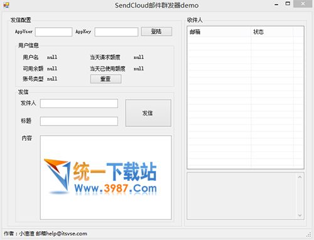Click the log box scroll down arrow
Screen dimensions: 314x240
point(300,215)
